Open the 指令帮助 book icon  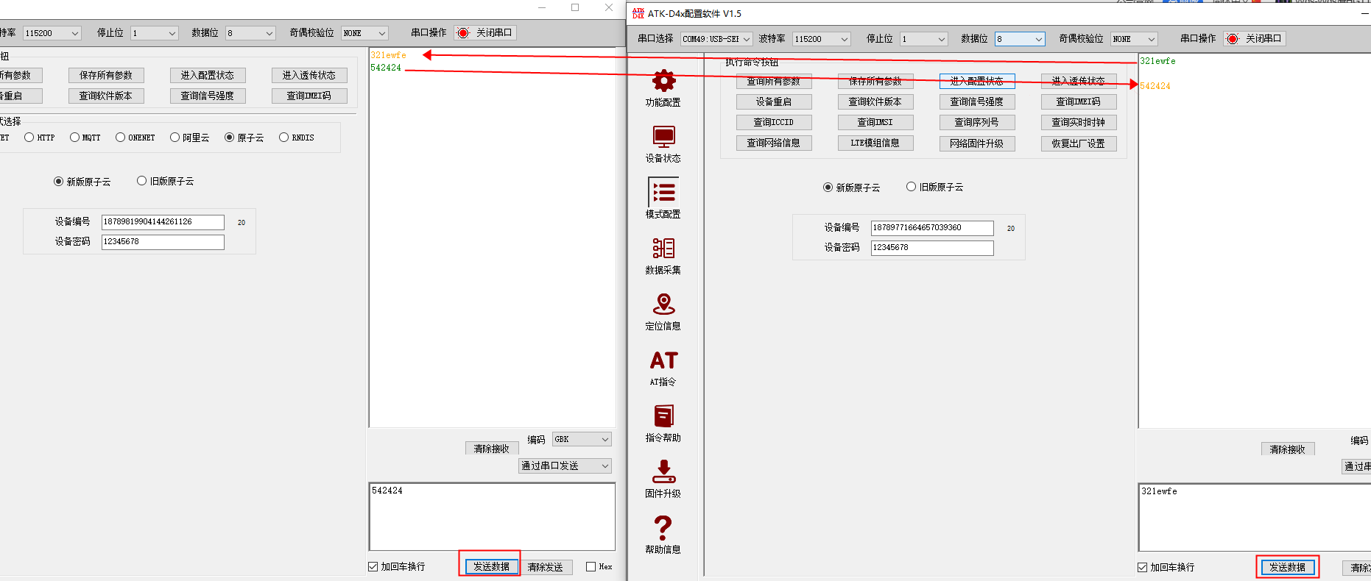coord(663,416)
